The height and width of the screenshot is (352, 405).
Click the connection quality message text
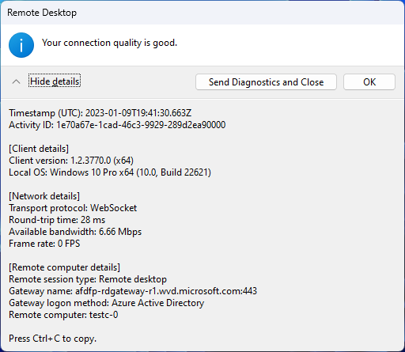109,43
